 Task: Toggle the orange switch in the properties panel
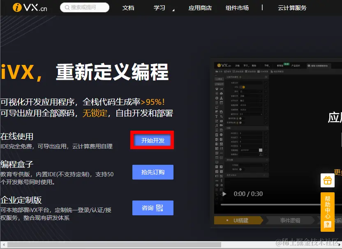click(243, 87)
